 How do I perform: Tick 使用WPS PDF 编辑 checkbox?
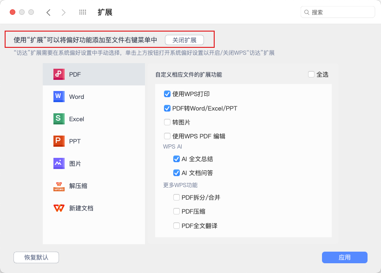click(167, 136)
